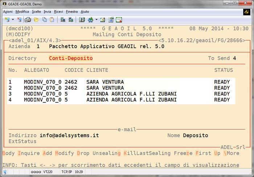Open the Invia menu
Viewport: 254px width, 177px height.
click(x=47, y=12)
